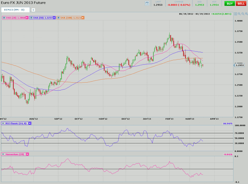Click the crosshair grid icon above price axis
Screen dimensions: 248x184
point(235,14)
